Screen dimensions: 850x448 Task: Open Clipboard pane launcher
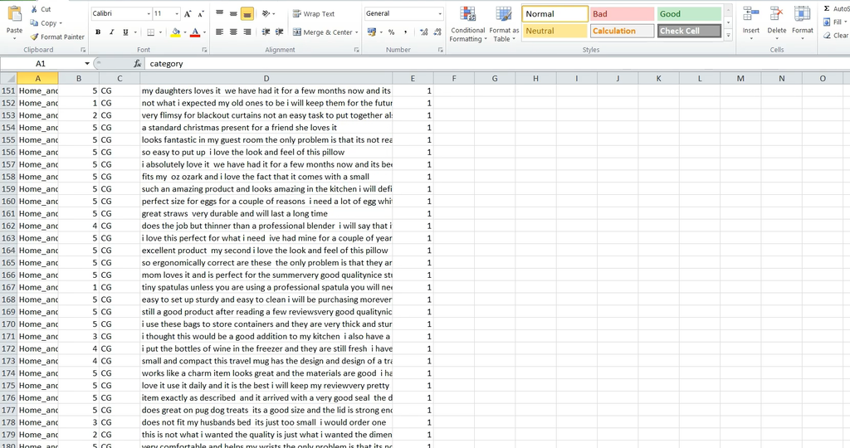83,50
